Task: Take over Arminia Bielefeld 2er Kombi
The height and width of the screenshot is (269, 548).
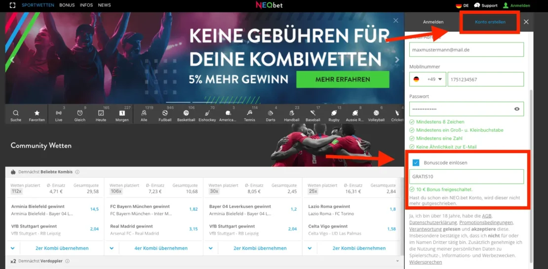Action: coord(62,248)
